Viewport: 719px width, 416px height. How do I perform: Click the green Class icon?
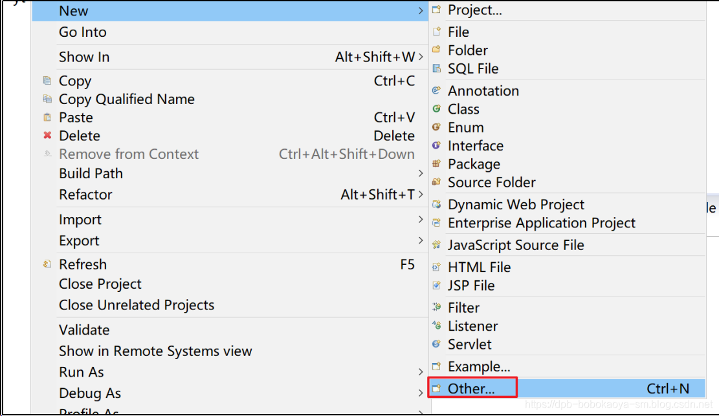point(437,109)
